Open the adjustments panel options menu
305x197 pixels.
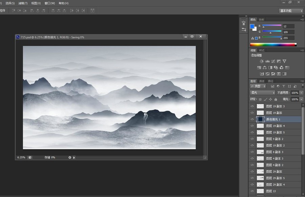(302, 50)
